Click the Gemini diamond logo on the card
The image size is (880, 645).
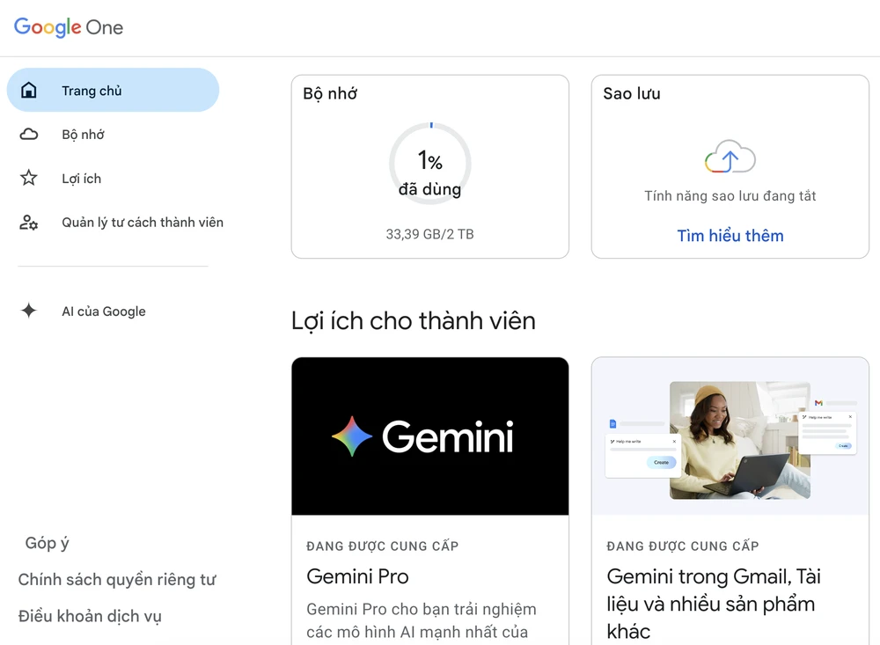351,436
